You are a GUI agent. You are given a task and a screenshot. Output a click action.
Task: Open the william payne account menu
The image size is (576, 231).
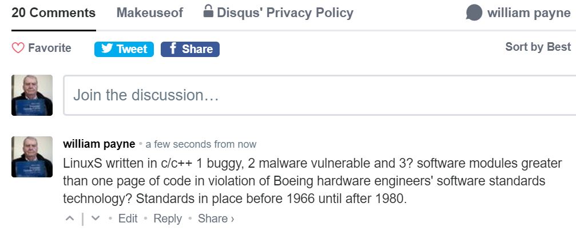point(529,13)
